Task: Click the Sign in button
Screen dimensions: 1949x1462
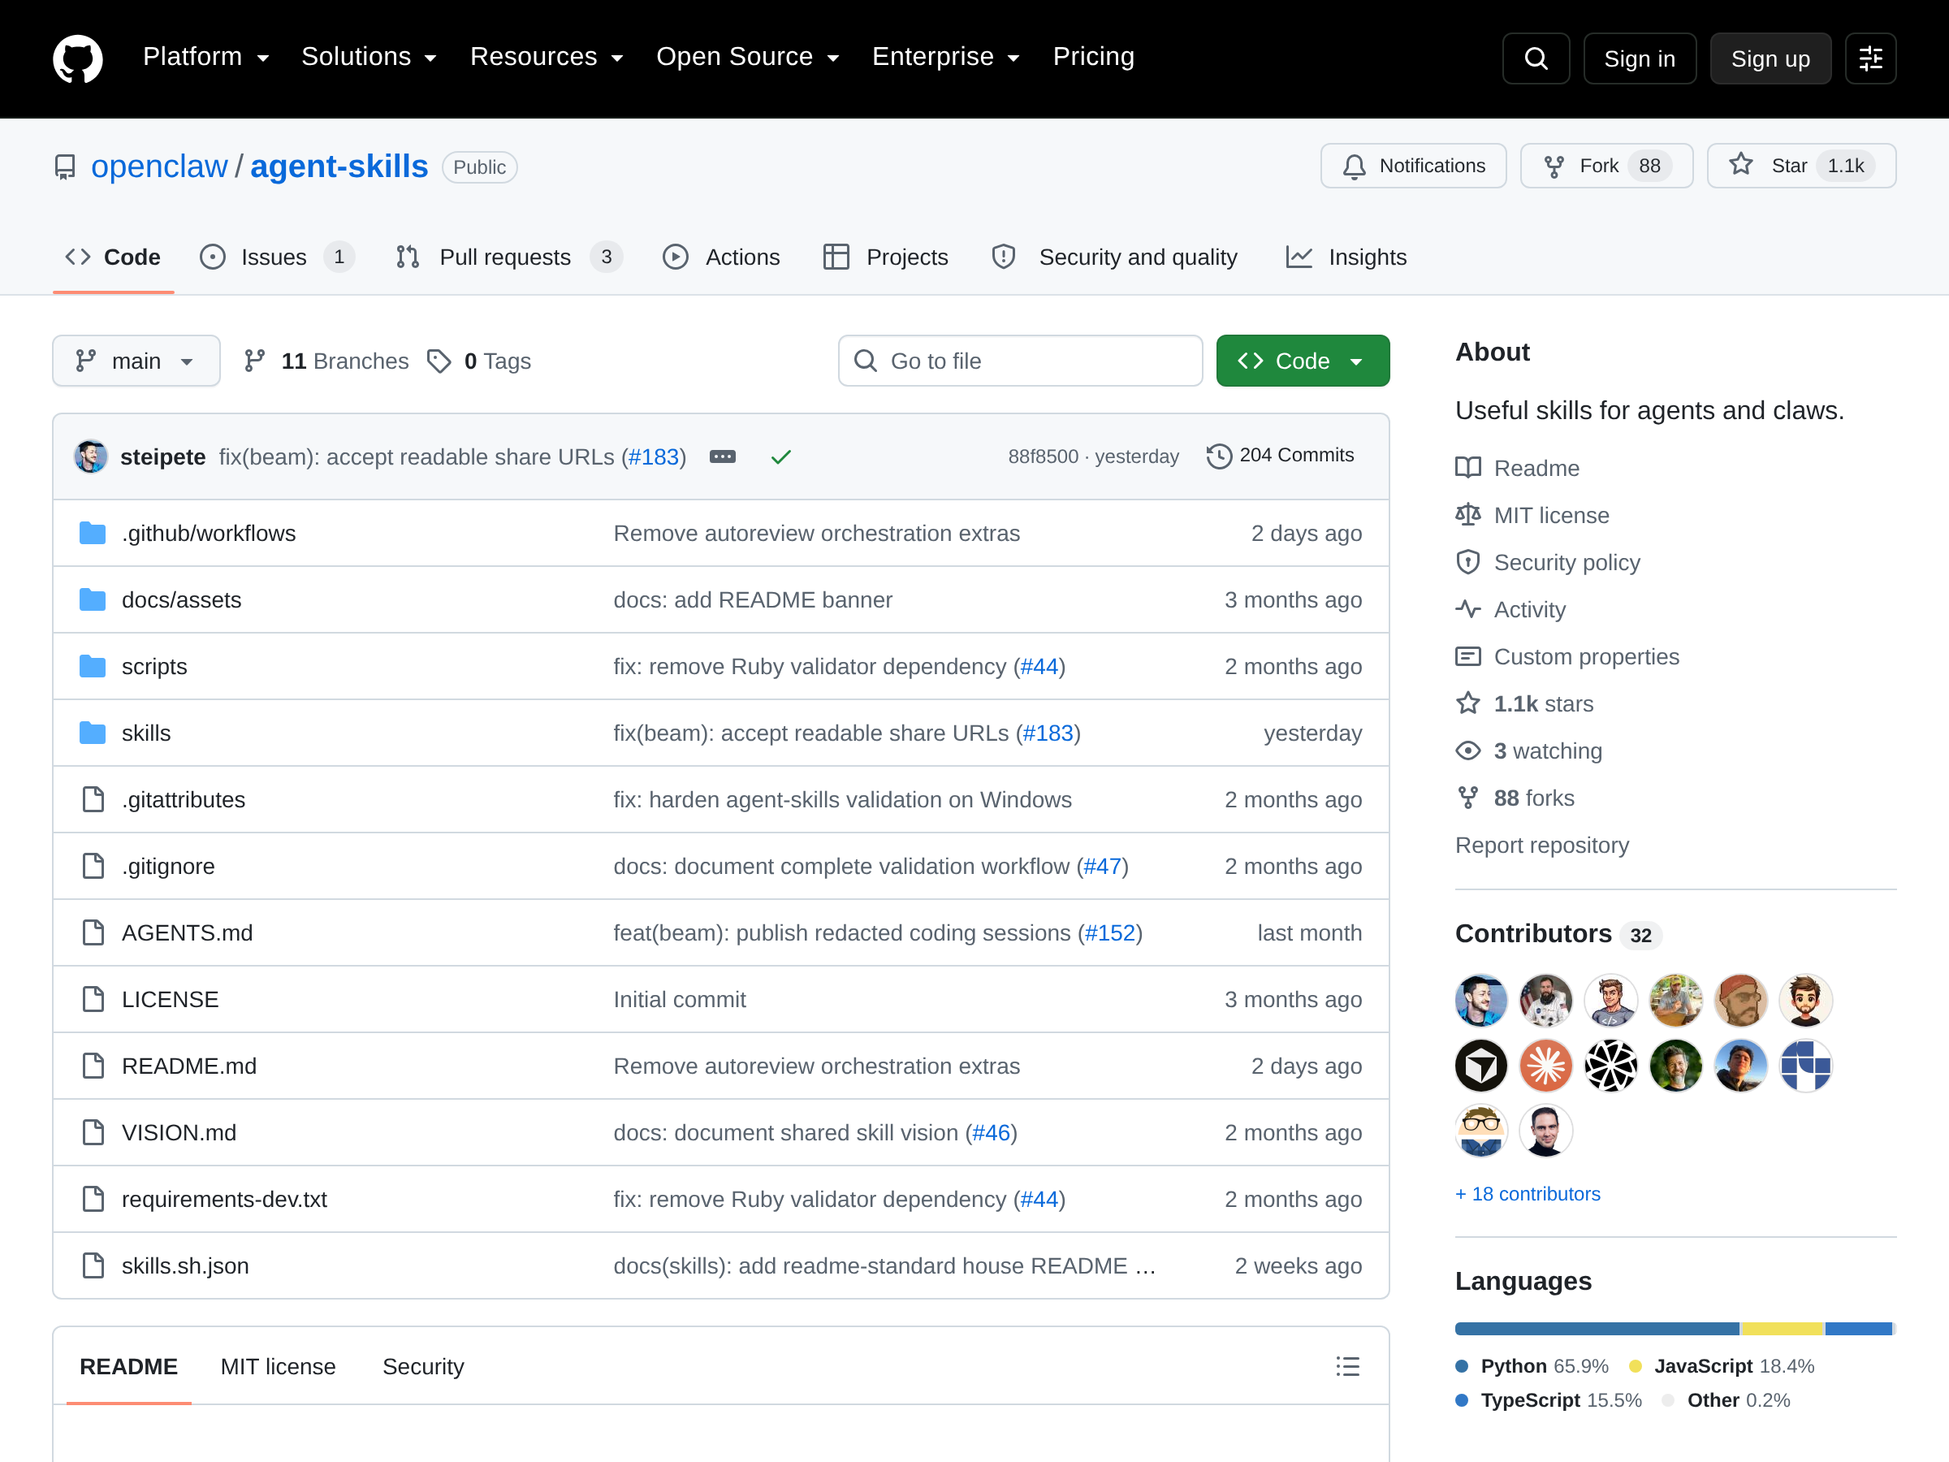Action: [1639, 58]
